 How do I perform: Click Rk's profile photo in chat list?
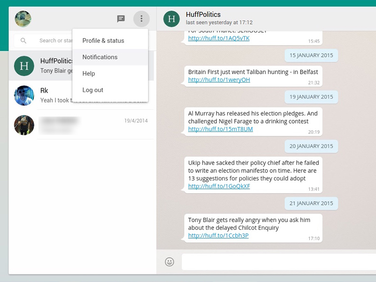click(x=24, y=95)
